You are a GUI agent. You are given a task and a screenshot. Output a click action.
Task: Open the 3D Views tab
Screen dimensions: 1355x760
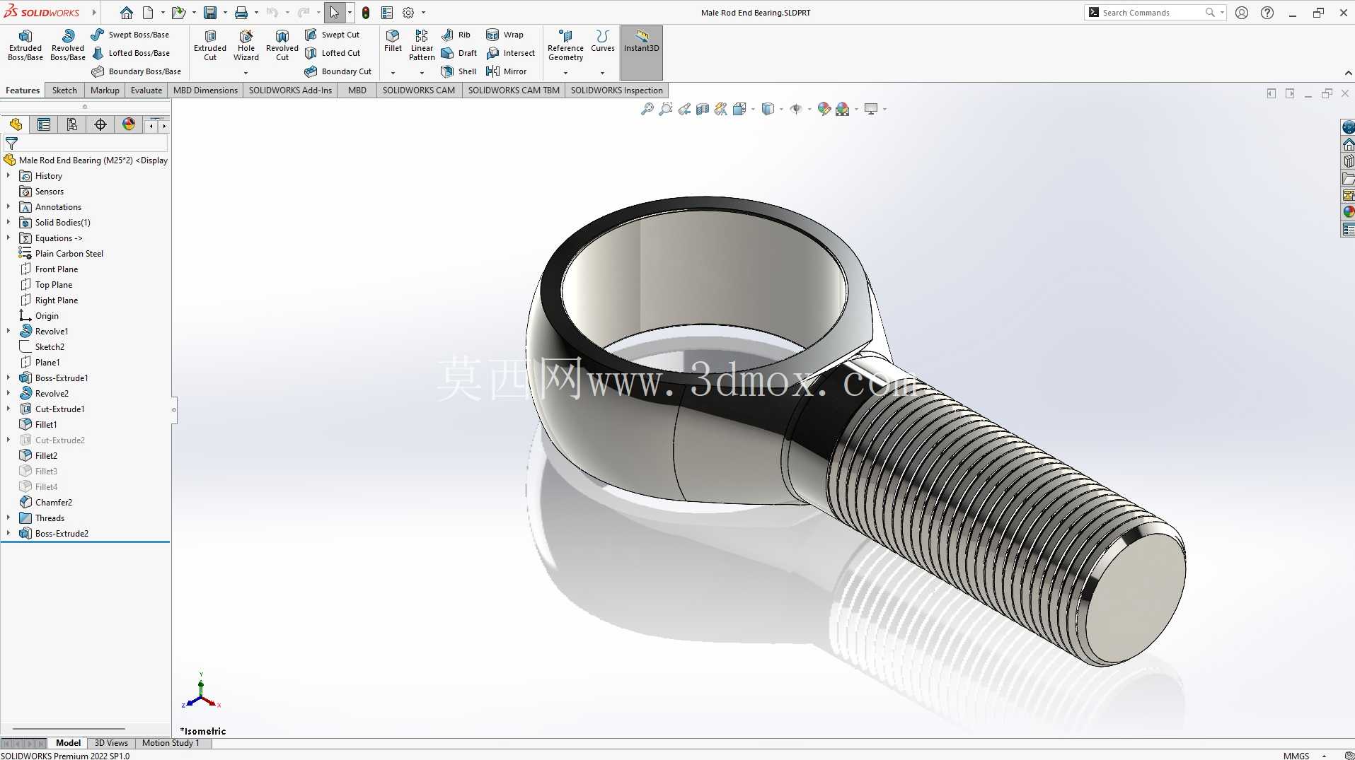coord(111,743)
